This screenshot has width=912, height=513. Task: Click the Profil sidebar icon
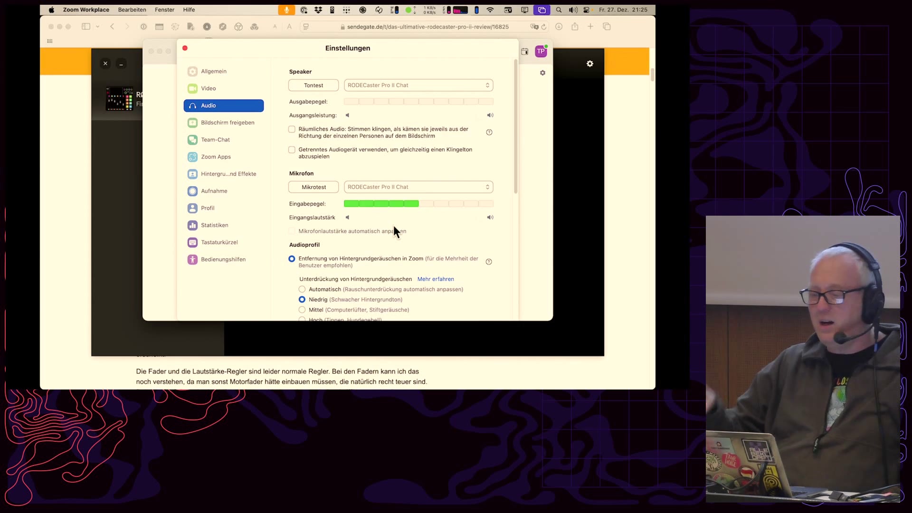(x=192, y=208)
